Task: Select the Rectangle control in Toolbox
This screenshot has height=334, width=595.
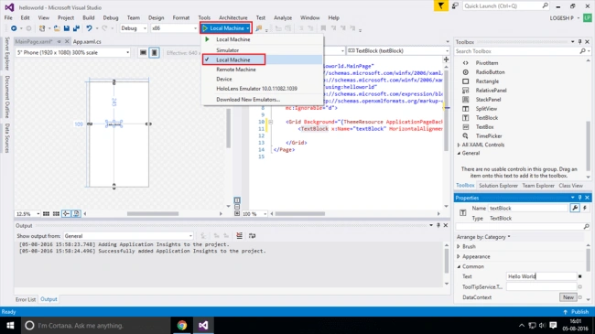Action: click(487, 81)
